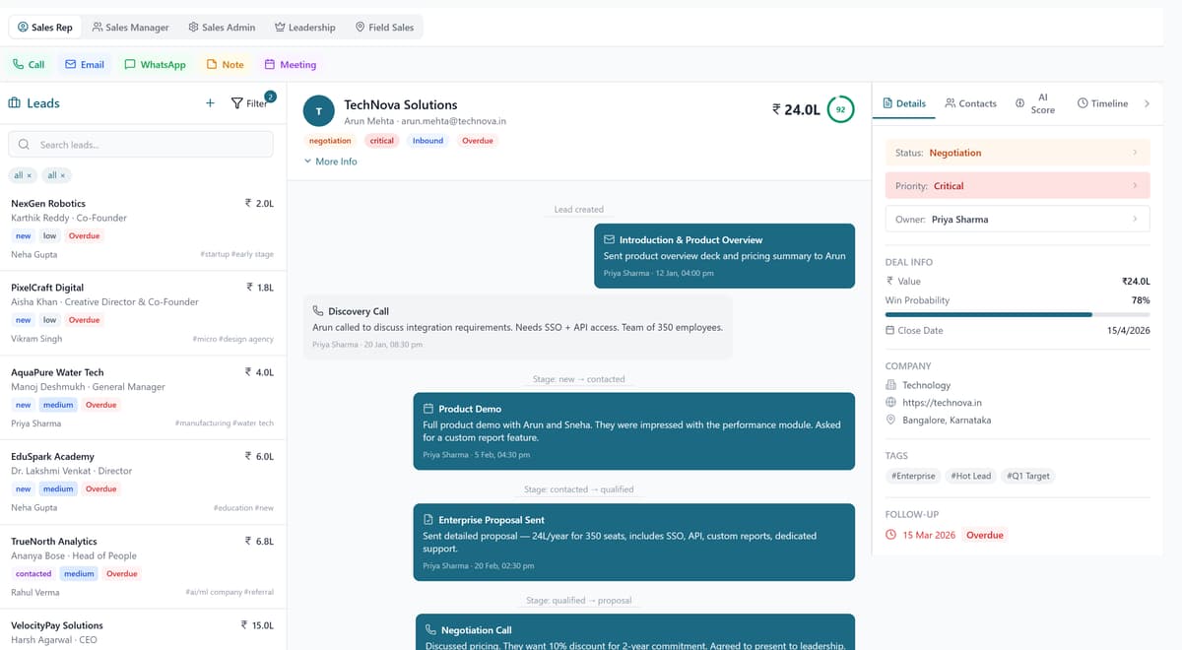
Task: Click the lead score 92 ring
Action: point(840,109)
